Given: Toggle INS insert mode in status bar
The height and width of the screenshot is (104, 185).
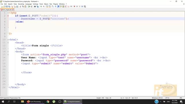Looking at the screenshot, I should (181, 98).
